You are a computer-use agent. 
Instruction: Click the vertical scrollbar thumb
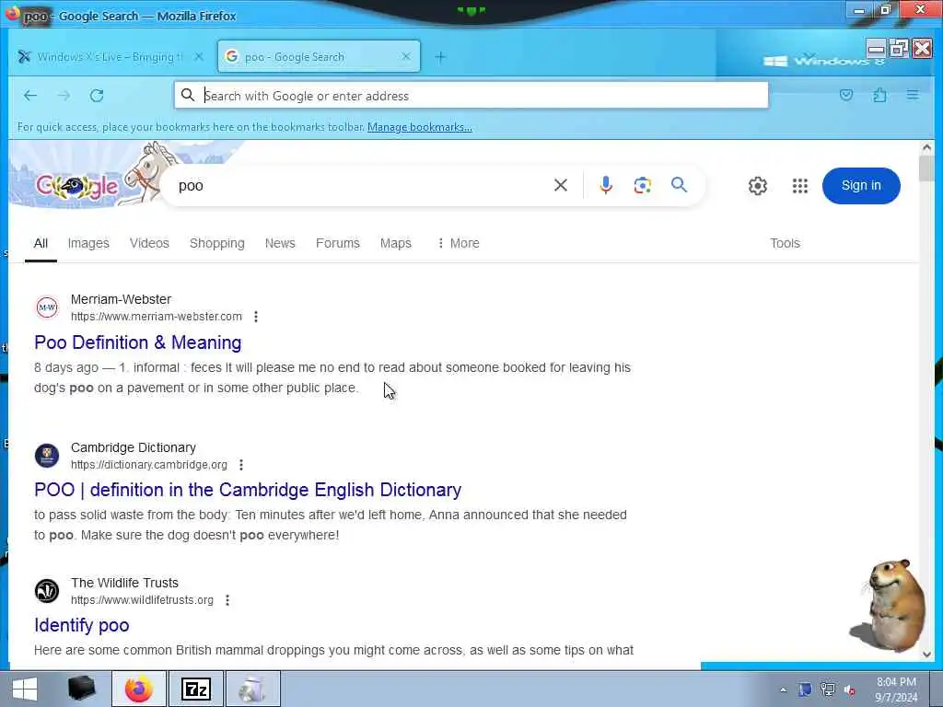point(926,168)
